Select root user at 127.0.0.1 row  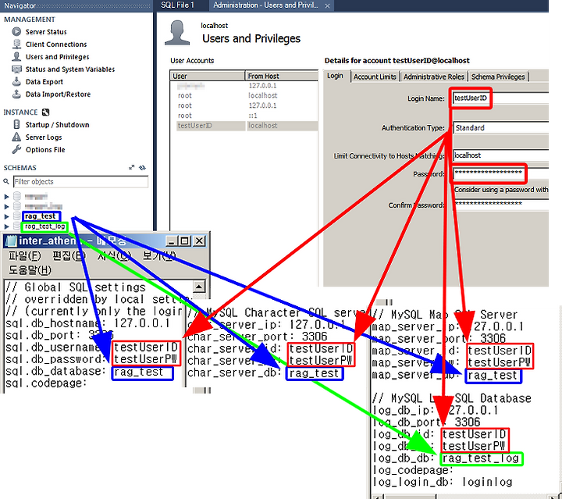pos(247,105)
